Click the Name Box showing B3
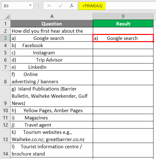The image size is (156, 159). [18, 6]
